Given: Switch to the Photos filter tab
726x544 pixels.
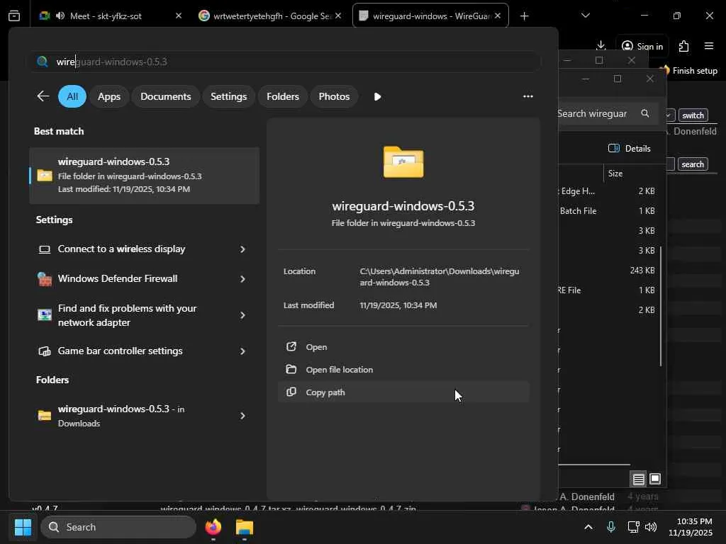Looking at the screenshot, I should click(x=334, y=96).
